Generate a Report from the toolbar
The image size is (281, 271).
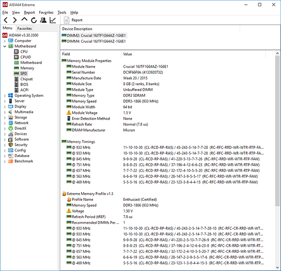[x=74, y=20]
